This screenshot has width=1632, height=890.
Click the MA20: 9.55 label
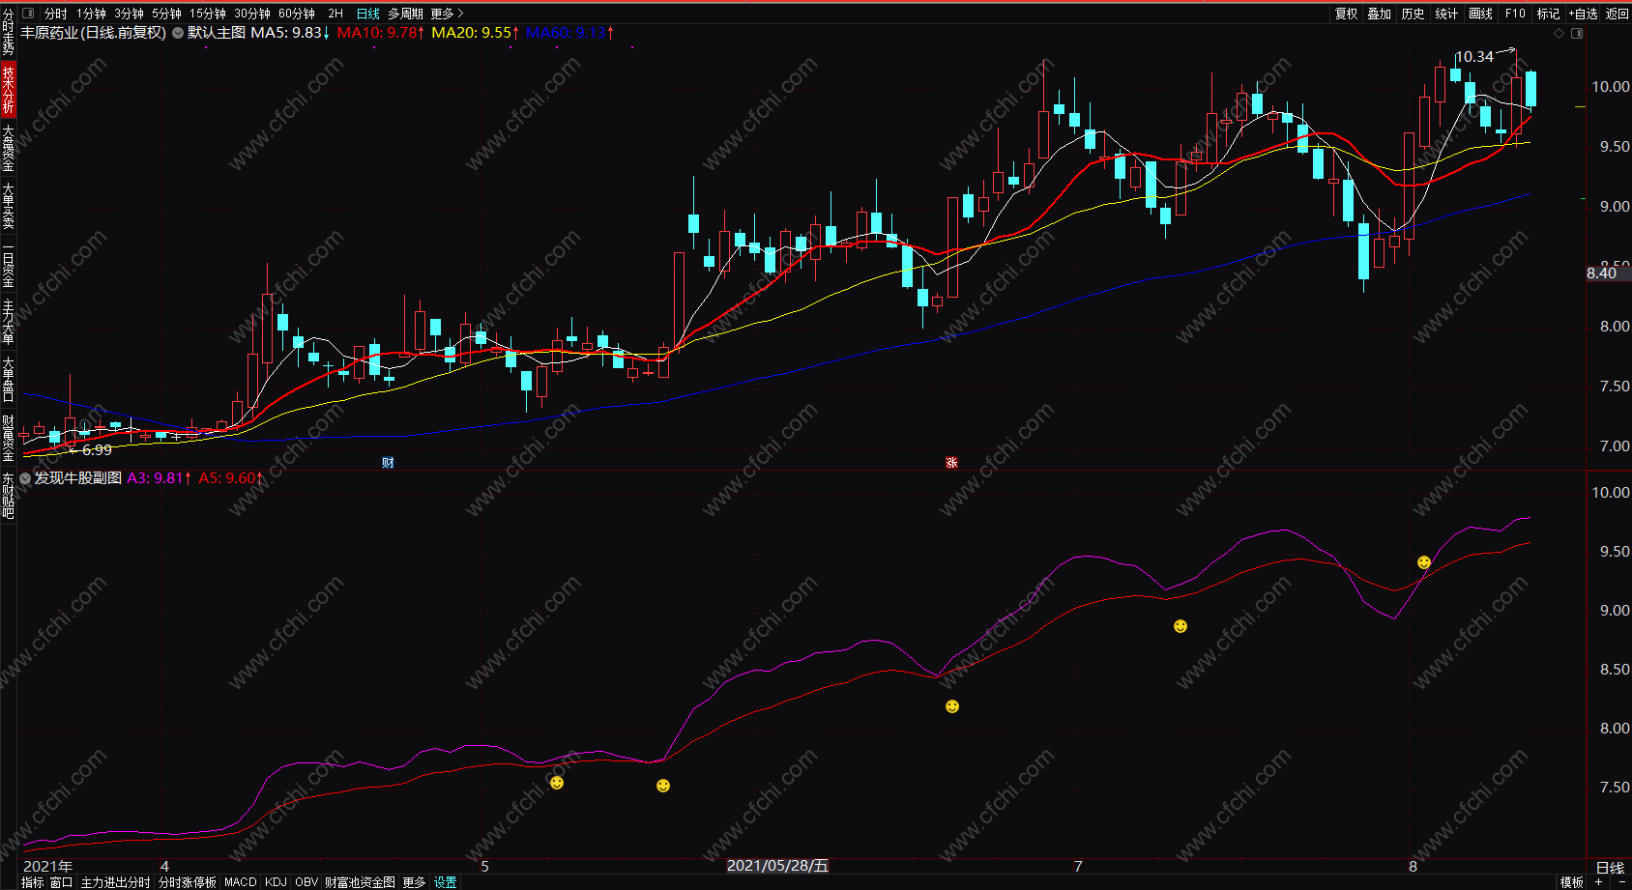[475, 33]
